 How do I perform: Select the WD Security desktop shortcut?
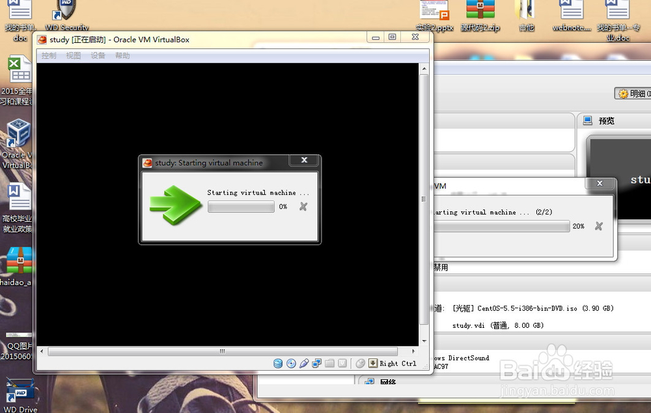(66, 16)
